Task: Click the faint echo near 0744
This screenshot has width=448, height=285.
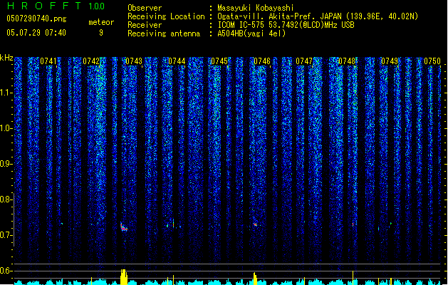Action: click(173, 224)
